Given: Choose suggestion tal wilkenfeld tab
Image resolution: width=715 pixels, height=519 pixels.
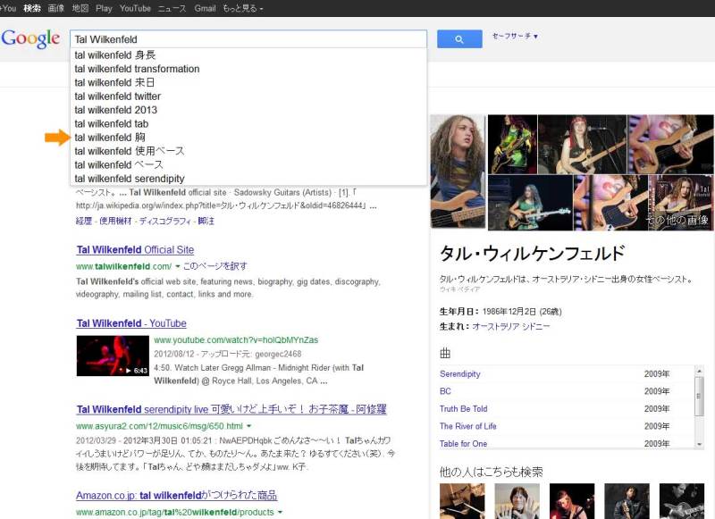Looking at the screenshot, I should coord(248,123).
